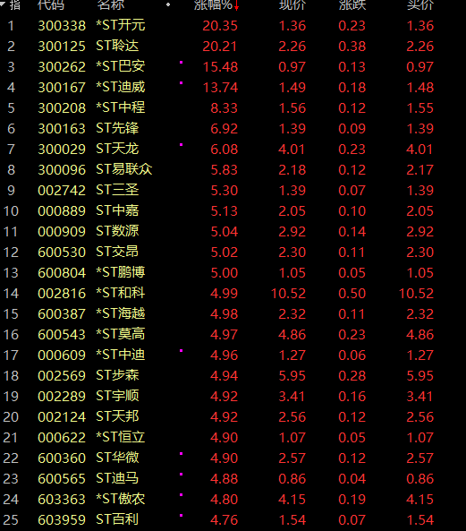Click the red sort arrow beside 涨幅%

(x=236, y=5)
